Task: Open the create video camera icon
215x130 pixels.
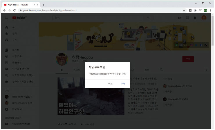Action: pos(180,18)
